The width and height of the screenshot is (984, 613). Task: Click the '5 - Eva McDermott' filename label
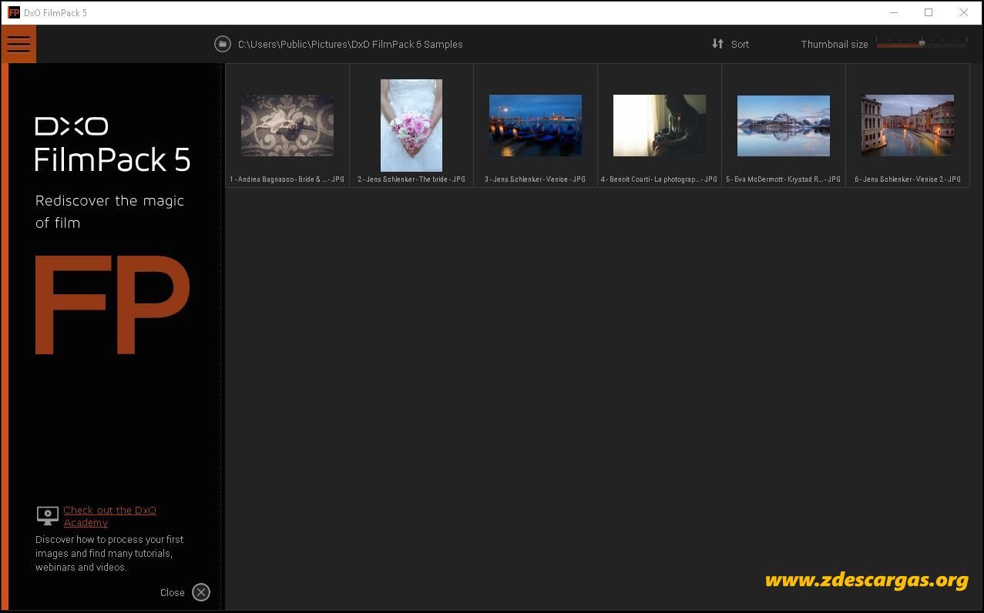pos(784,179)
